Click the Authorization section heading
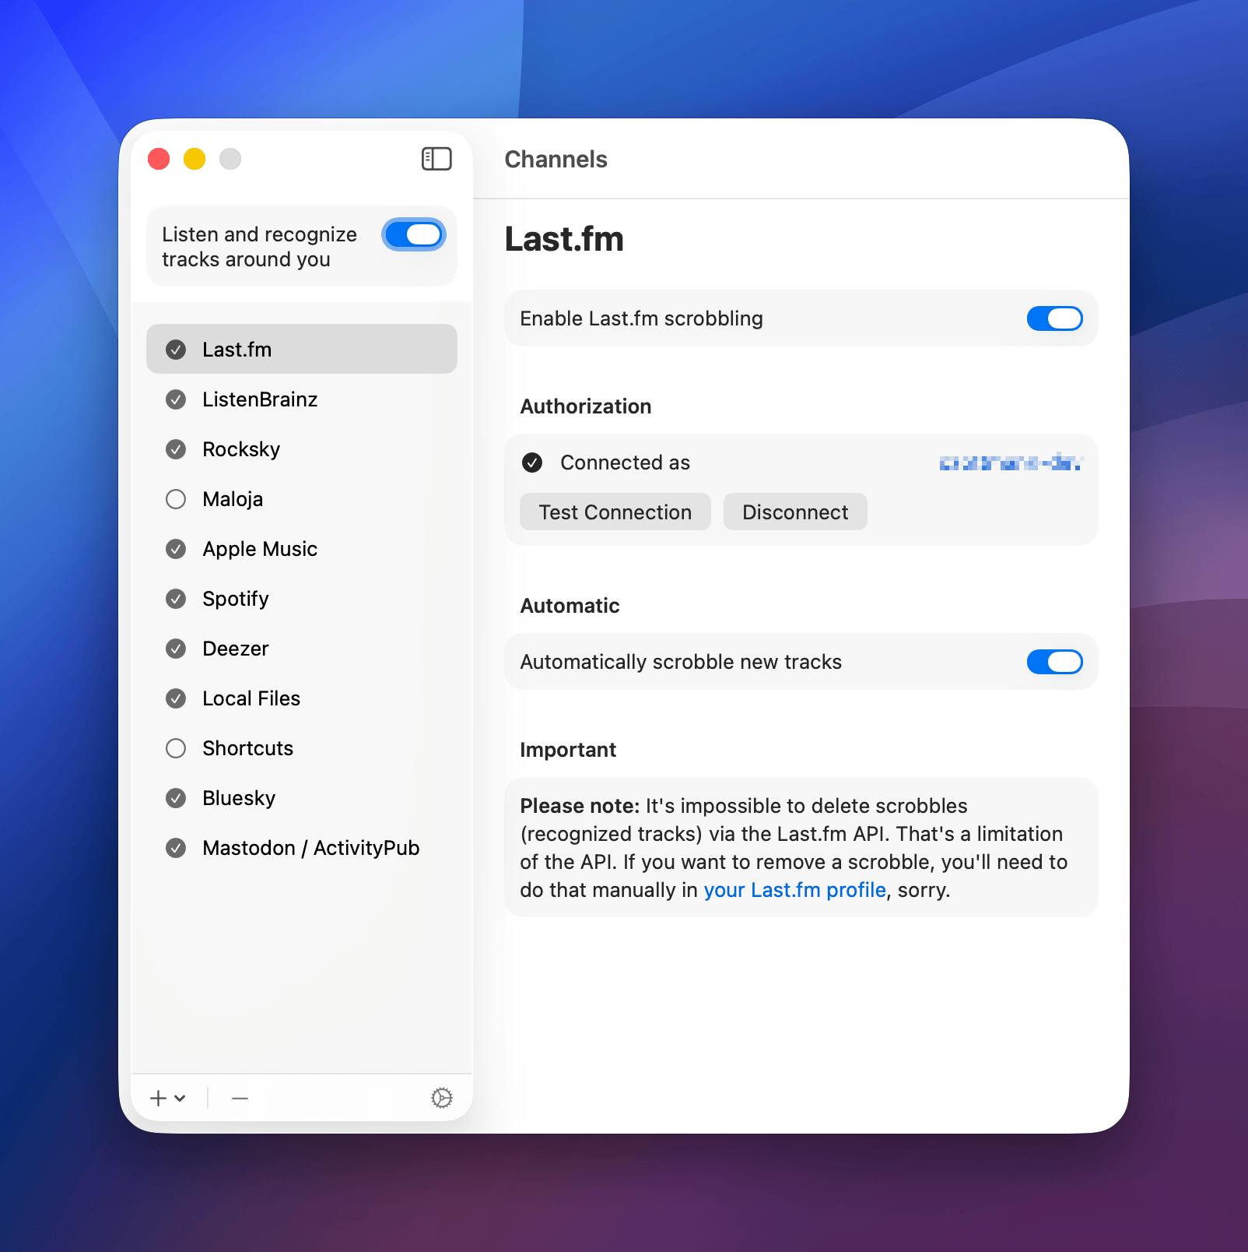Screen dimensions: 1248x1252 (585, 406)
